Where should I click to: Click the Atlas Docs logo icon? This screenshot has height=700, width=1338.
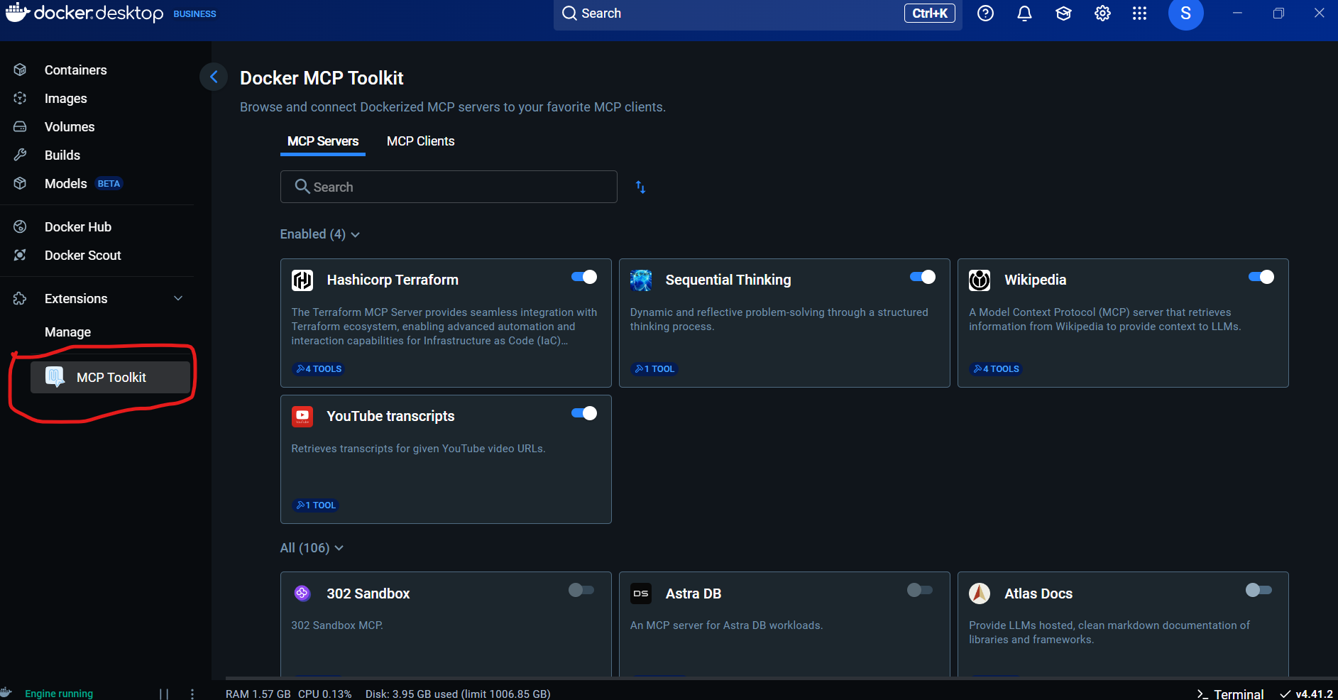[x=980, y=594]
